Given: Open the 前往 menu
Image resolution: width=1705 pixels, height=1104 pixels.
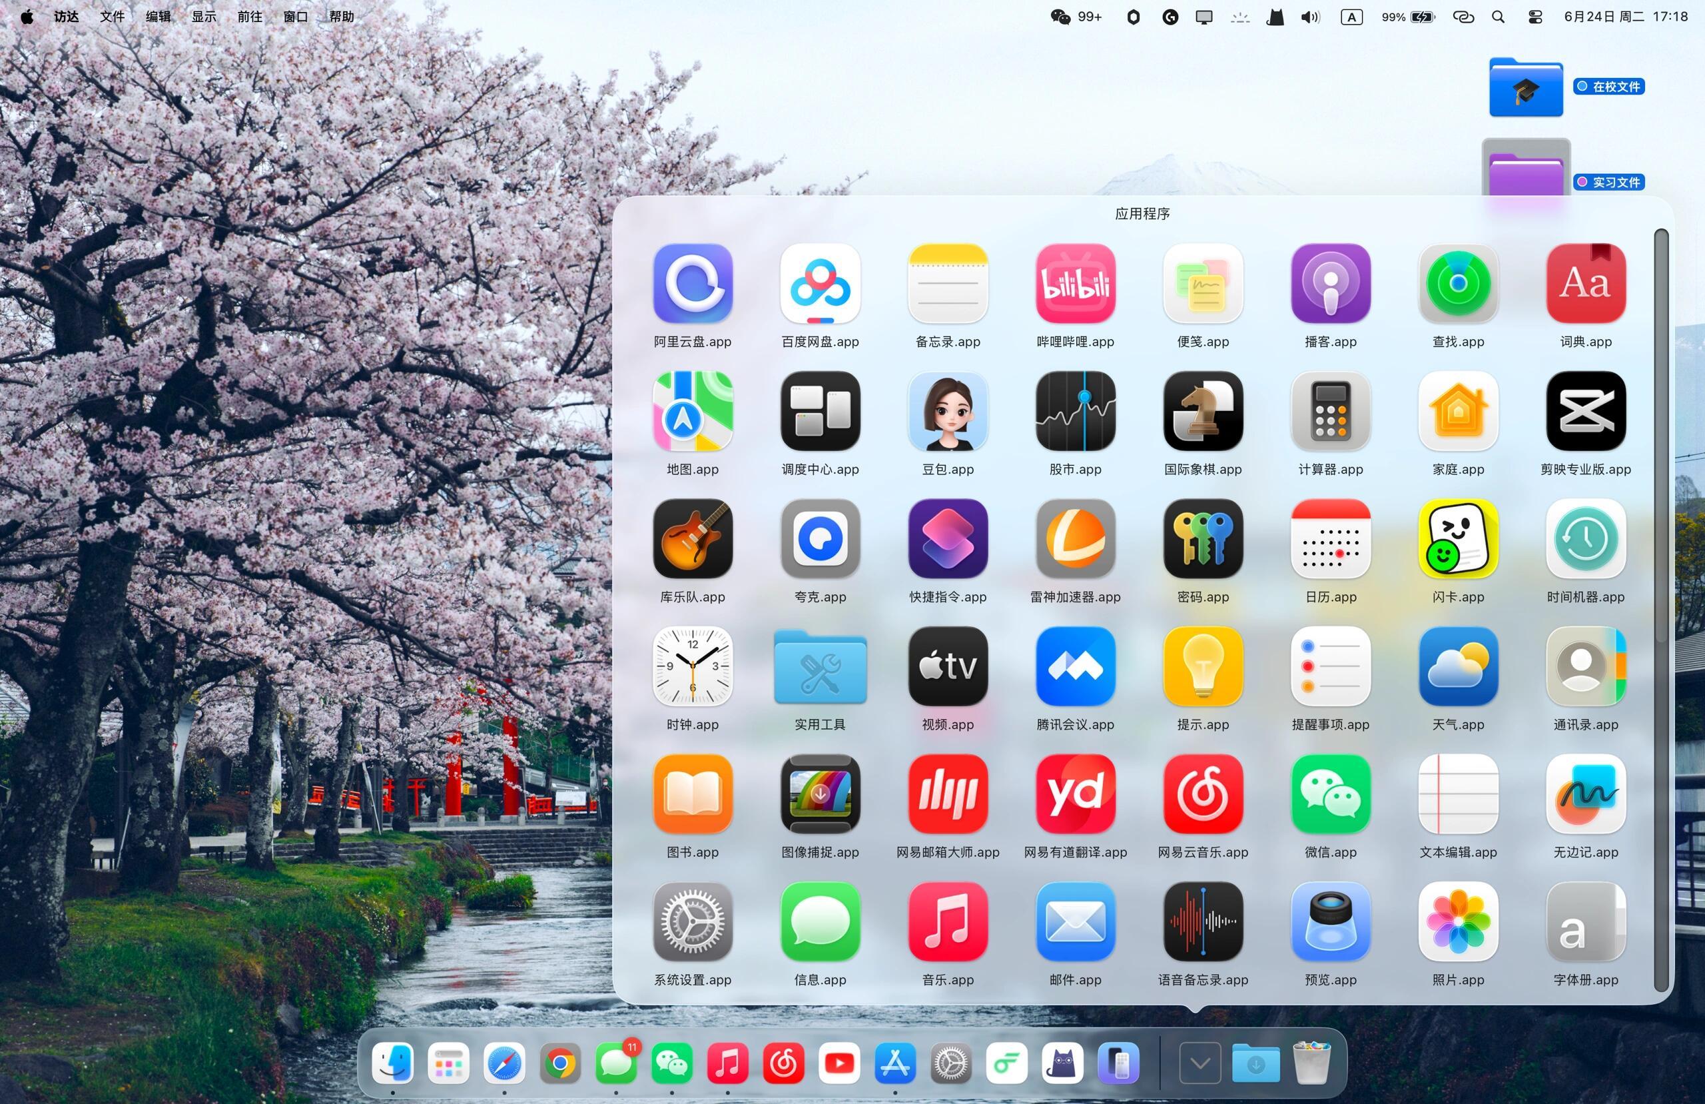Looking at the screenshot, I should click(x=249, y=17).
